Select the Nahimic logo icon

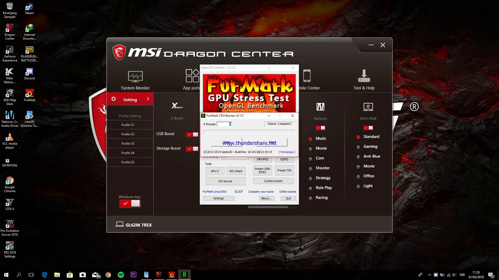point(320,107)
